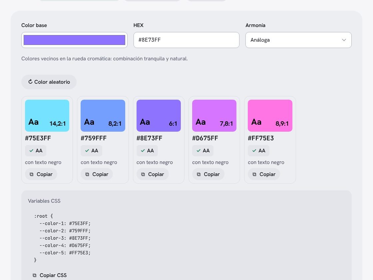The width and height of the screenshot is (373, 280).
Task: Click the Colores vecinos description text
Action: click(105, 59)
